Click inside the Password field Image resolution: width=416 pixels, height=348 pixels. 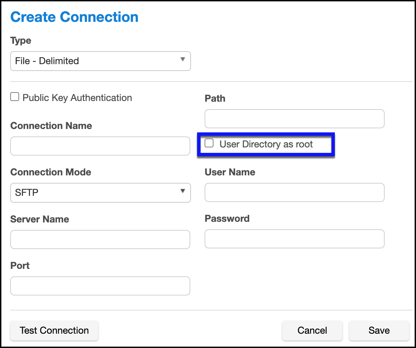pyautogui.click(x=294, y=239)
